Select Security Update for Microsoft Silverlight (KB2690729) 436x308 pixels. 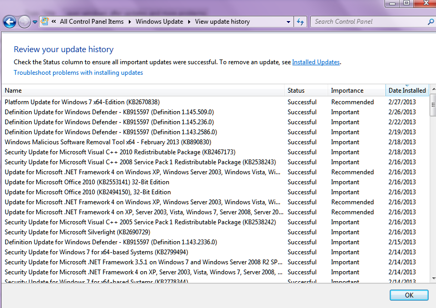(x=215, y=232)
